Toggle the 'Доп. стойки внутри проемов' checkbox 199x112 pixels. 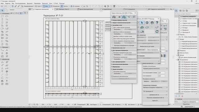tap(113, 27)
